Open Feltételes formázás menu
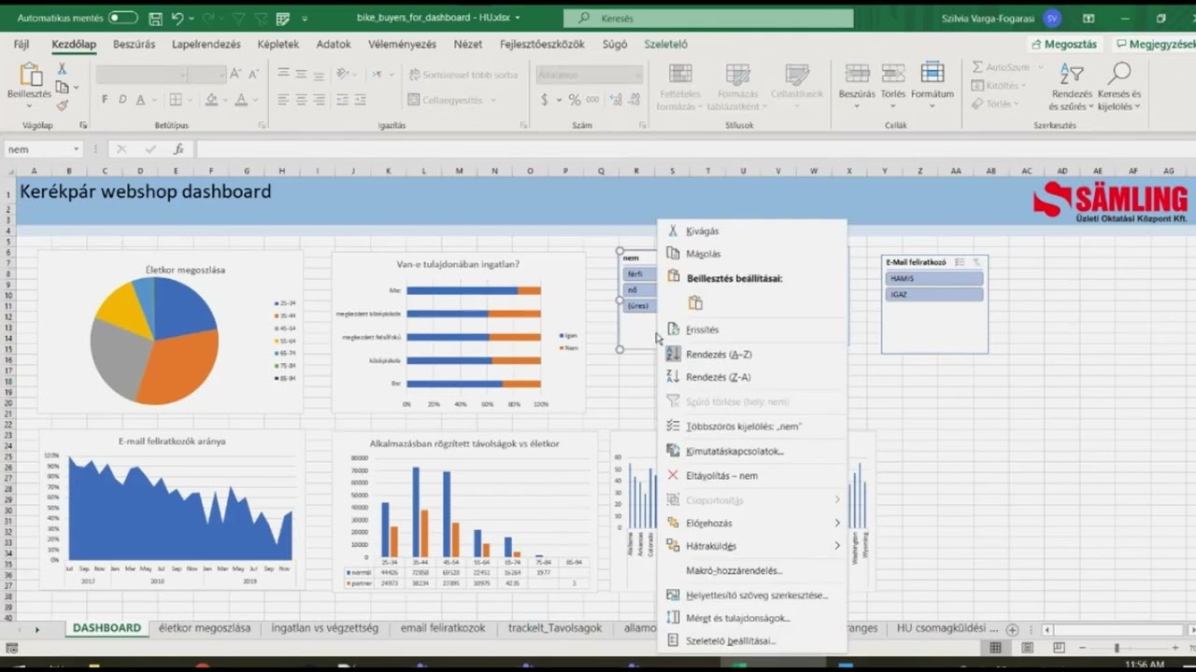 tap(679, 88)
